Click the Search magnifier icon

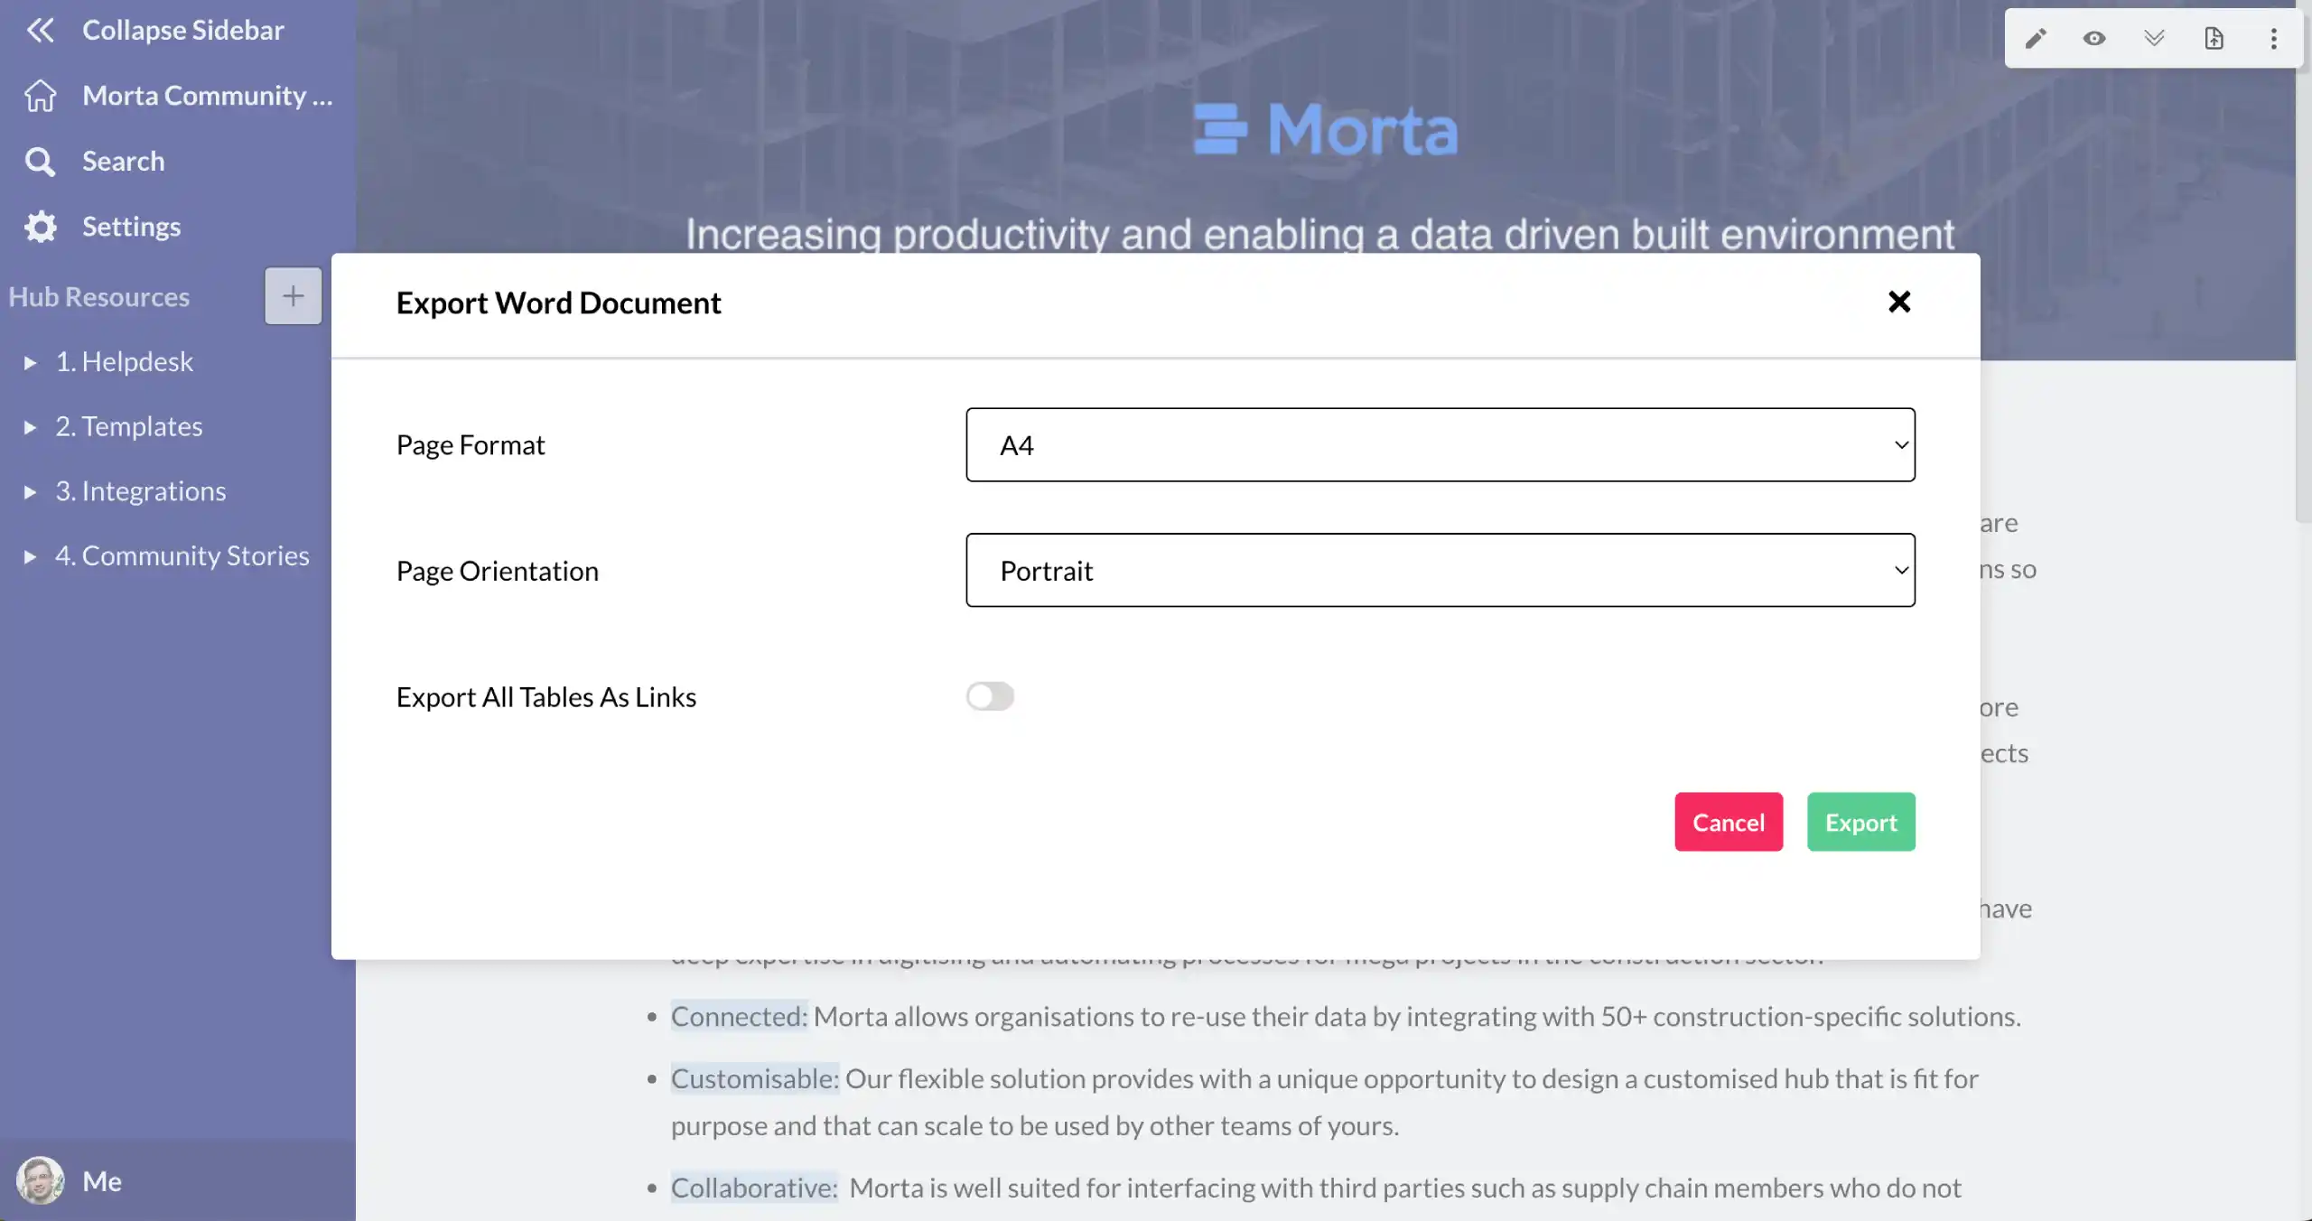pyautogui.click(x=40, y=162)
